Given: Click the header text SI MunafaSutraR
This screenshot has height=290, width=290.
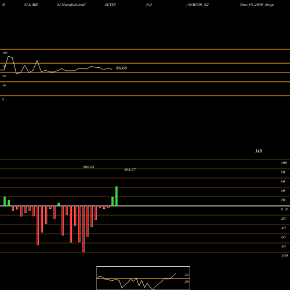Looking at the screenshot, I should [x=71, y=5].
